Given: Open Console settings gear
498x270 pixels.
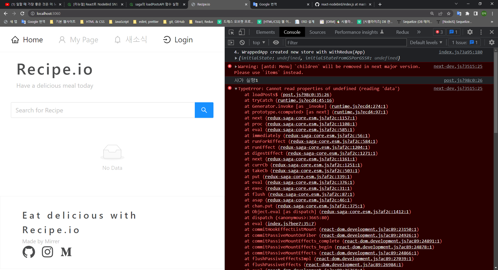Looking at the screenshot, I should pyautogui.click(x=492, y=43).
